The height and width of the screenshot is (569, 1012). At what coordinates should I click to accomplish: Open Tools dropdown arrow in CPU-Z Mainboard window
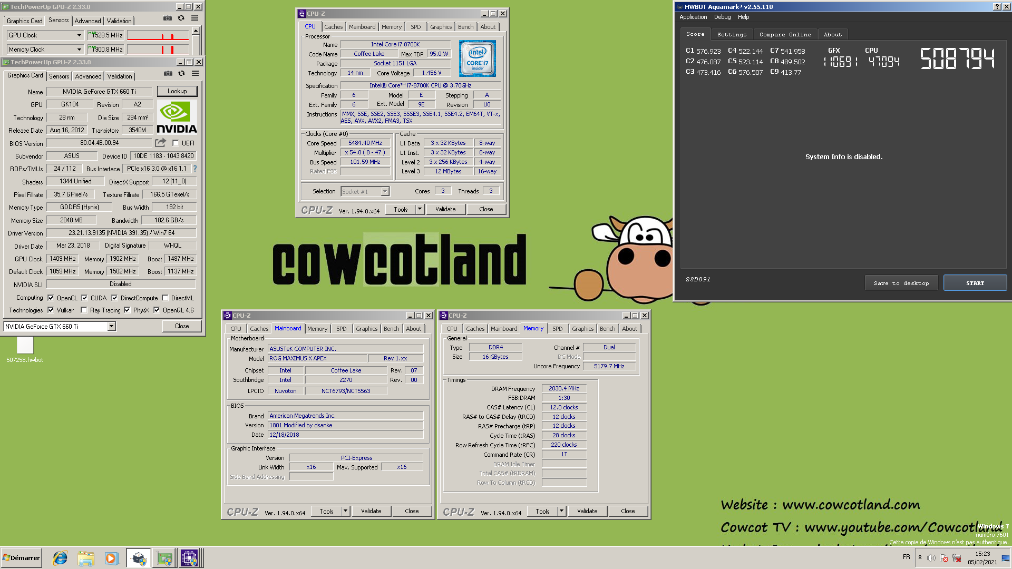pos(345,511)
